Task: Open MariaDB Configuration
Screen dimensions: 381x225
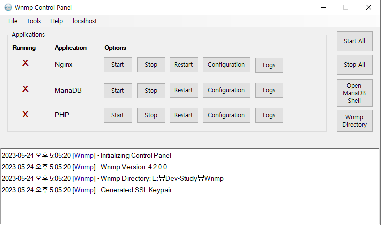Action: click(x=226, y=90)
